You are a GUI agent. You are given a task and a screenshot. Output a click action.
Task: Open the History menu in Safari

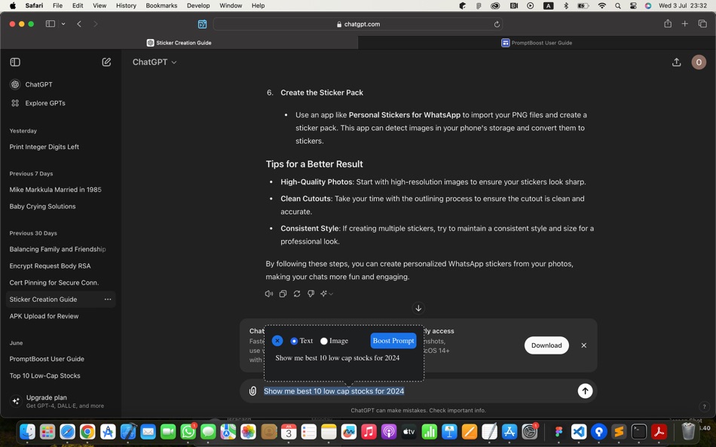click(x=126, y=6)
